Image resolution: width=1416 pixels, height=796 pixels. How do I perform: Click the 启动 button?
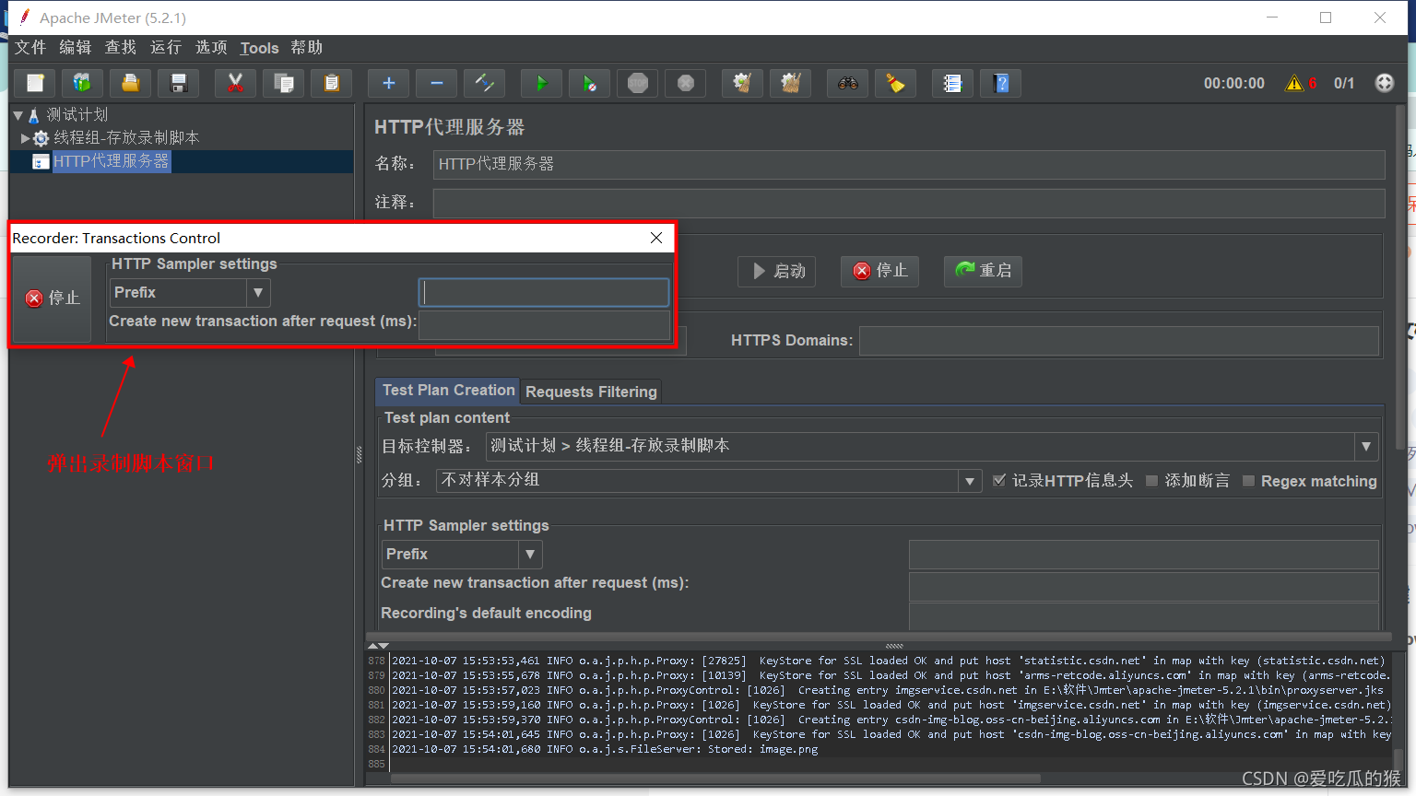(776, 271)
